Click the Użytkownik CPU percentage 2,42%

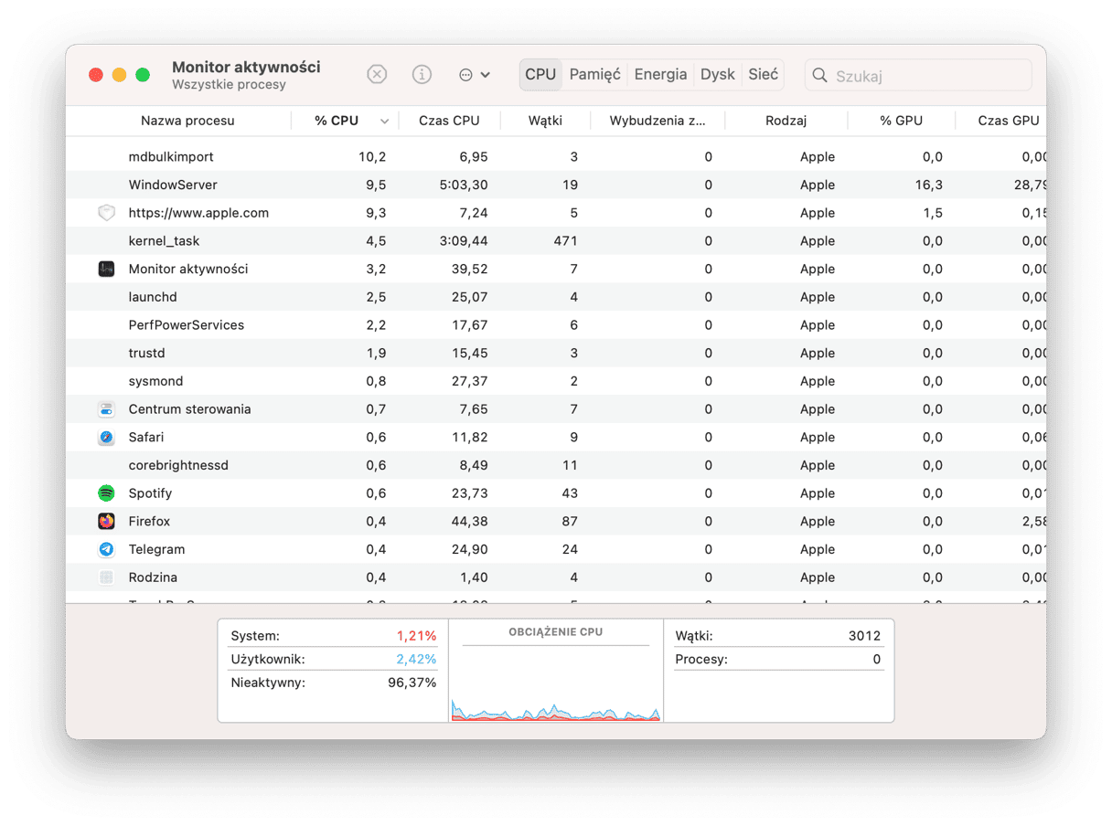pos(416,659)
